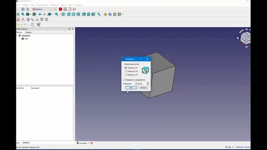Open the linked object dropdown arrow
267x150 pixels.
(53, 14)
